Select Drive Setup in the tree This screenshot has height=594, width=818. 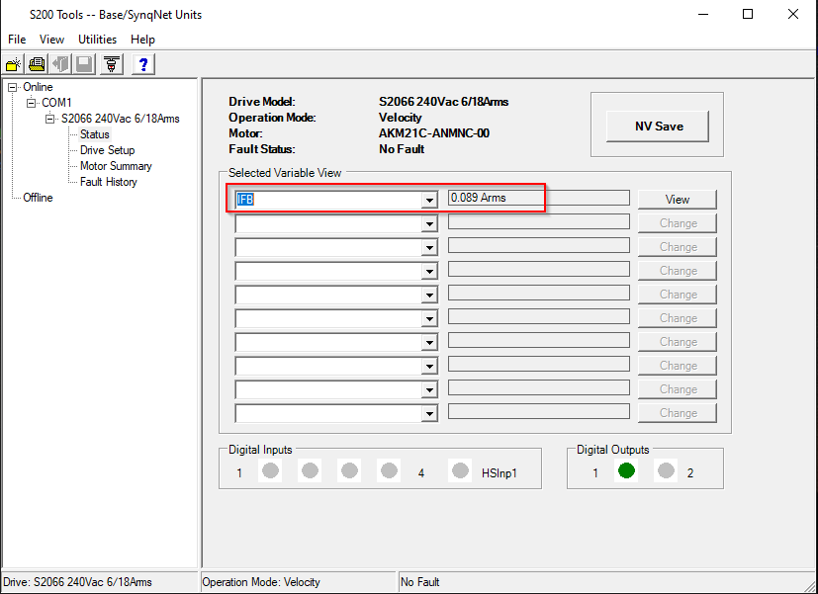108,150
